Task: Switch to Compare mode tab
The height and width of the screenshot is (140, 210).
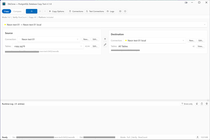Action: (17, 11)
